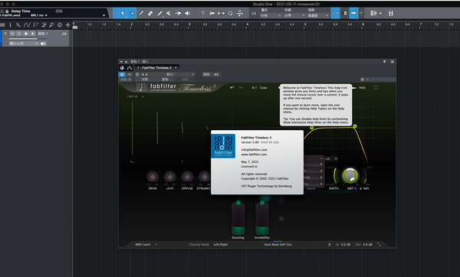This screenshot has height=277, width=460.
Task: Select the Arrow tool in toolbar
Action: pos(123,13)
